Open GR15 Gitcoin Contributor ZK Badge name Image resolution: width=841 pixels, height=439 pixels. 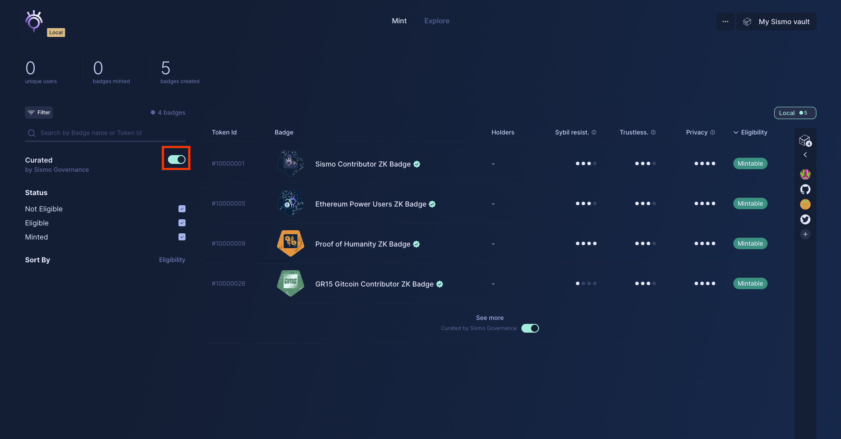click(374, 284)
